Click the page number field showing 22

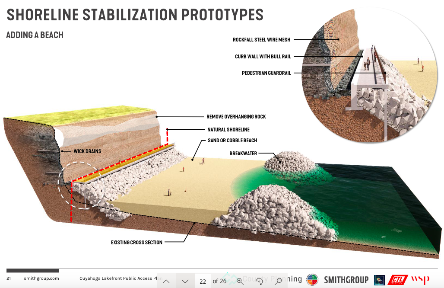[x=203, y=281]
